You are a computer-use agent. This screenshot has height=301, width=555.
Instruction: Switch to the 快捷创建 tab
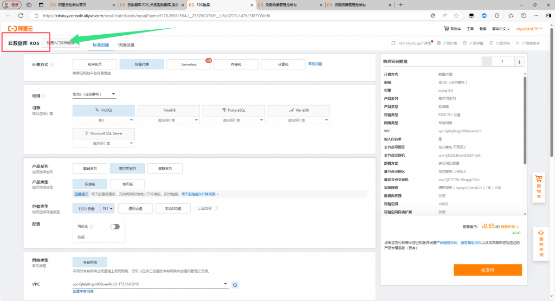126,44
